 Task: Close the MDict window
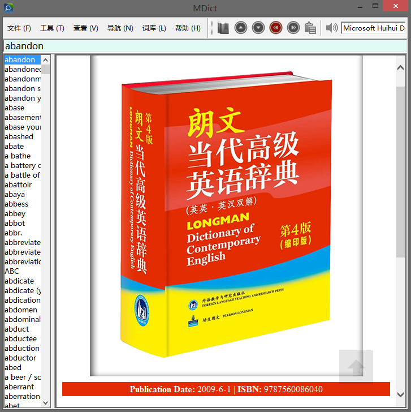(396, 6)
